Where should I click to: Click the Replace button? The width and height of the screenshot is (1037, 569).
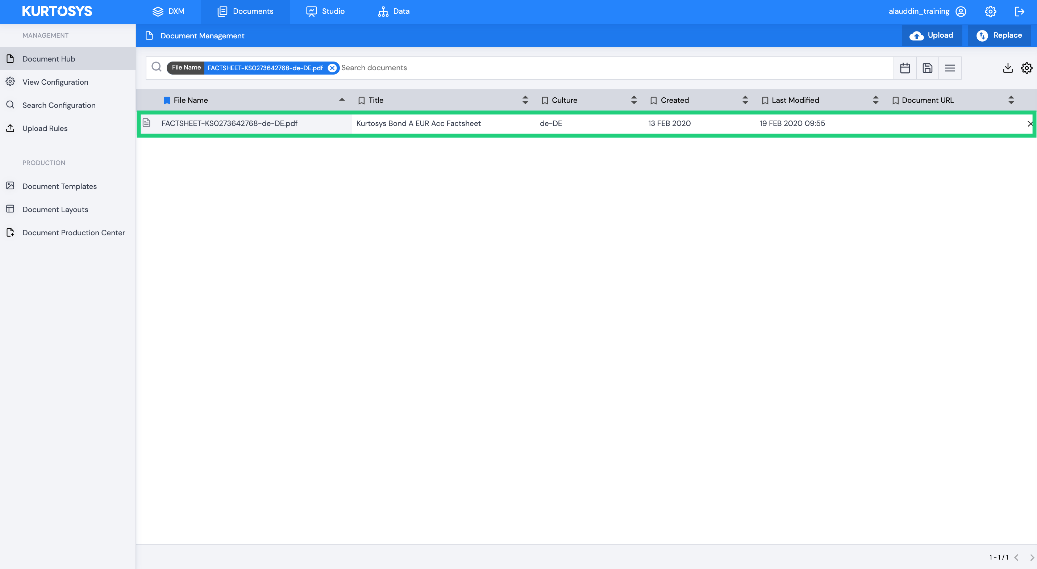click(1000, 35)
